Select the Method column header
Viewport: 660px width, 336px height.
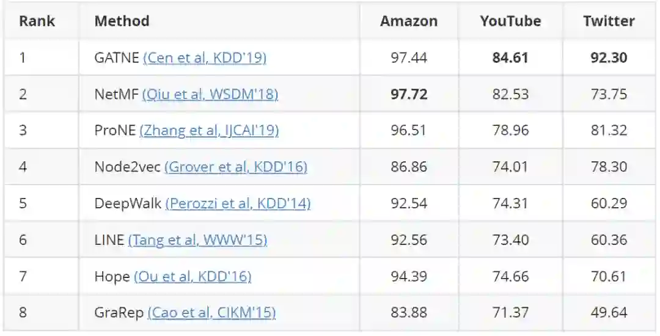pos(122,21)
